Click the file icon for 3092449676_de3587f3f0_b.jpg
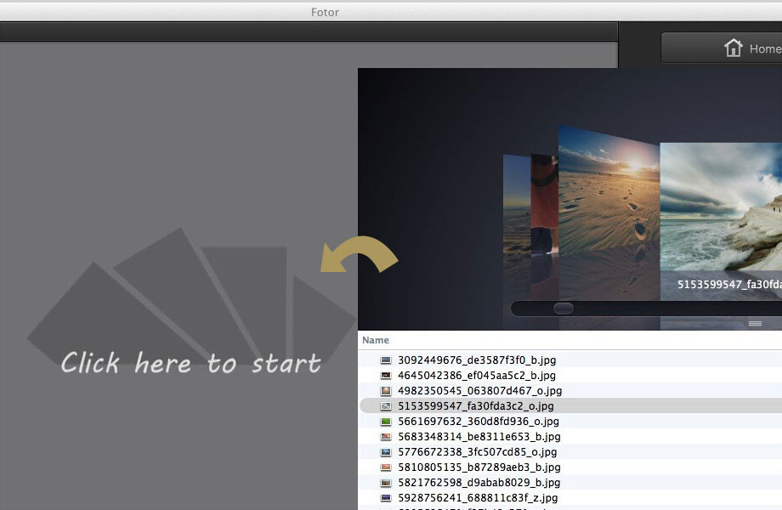This screenshot has height=510, width=782. coord(386,360)
